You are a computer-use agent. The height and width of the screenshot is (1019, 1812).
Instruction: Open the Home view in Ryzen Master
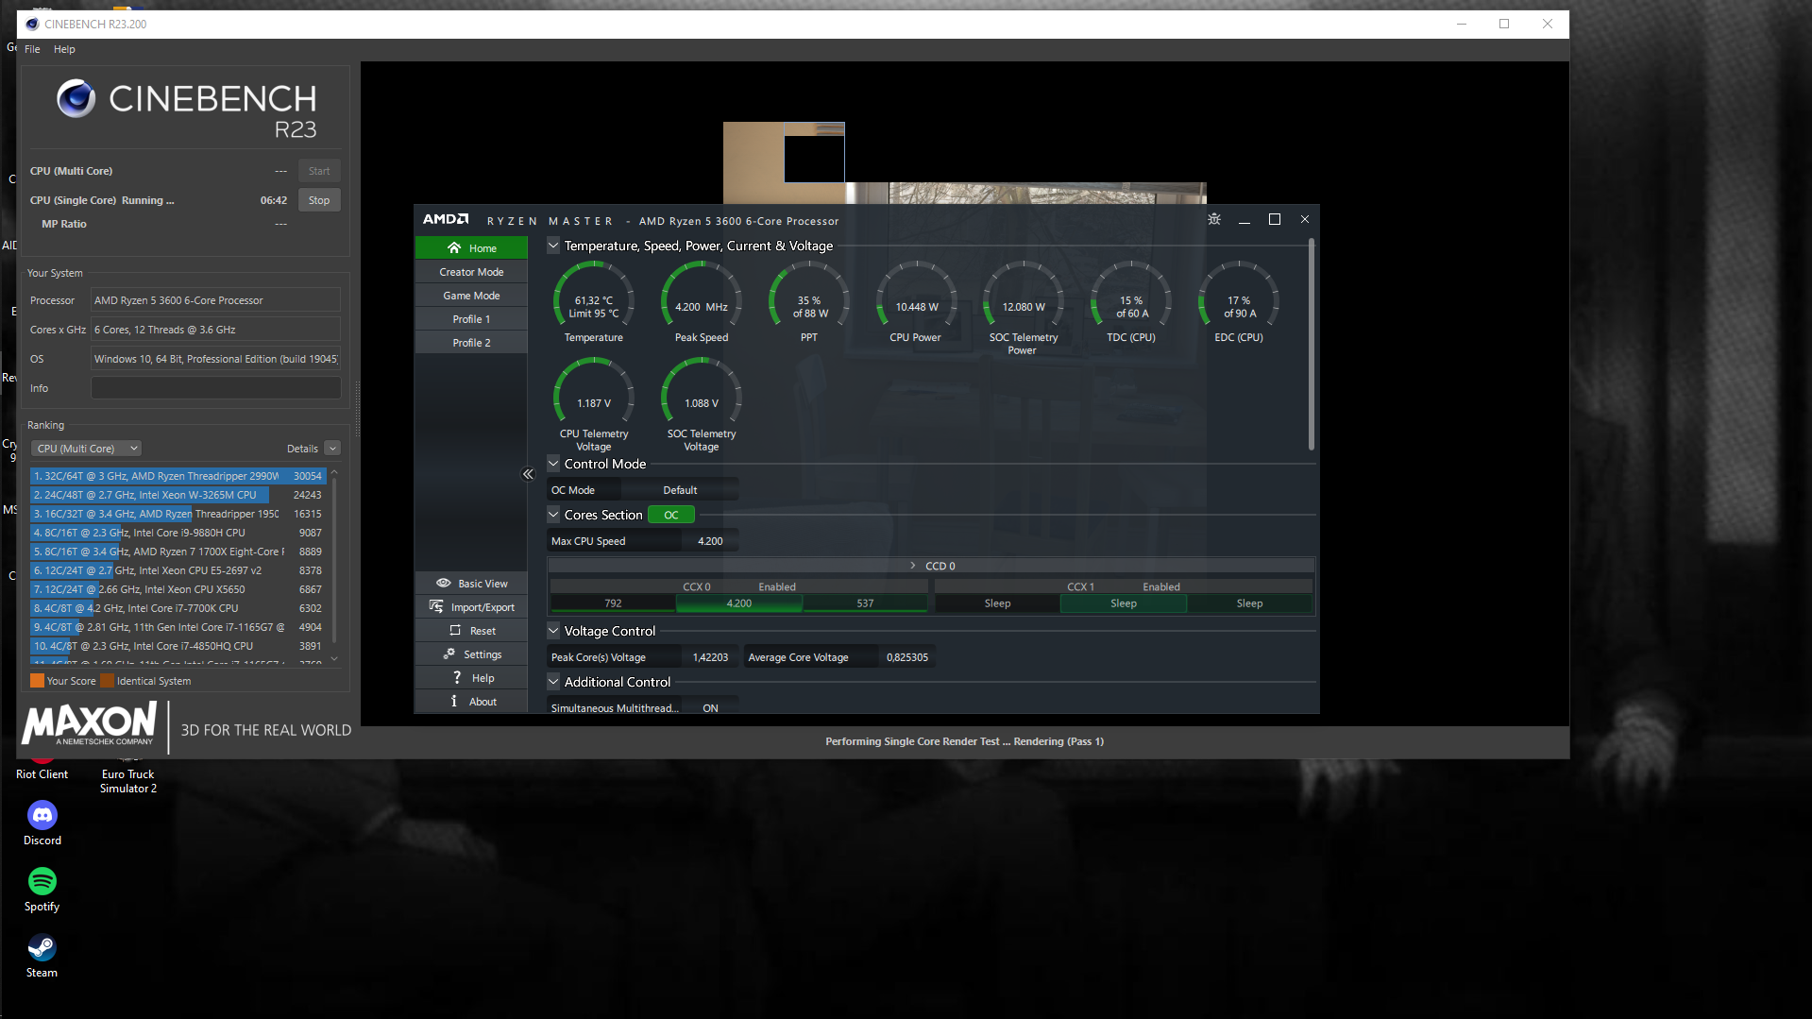coord(471,248)
